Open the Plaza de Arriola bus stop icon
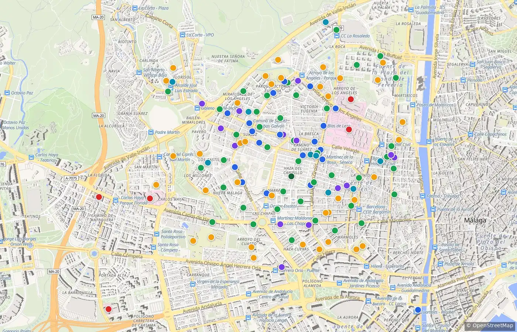The image size is (517, 332). [440, 264]
